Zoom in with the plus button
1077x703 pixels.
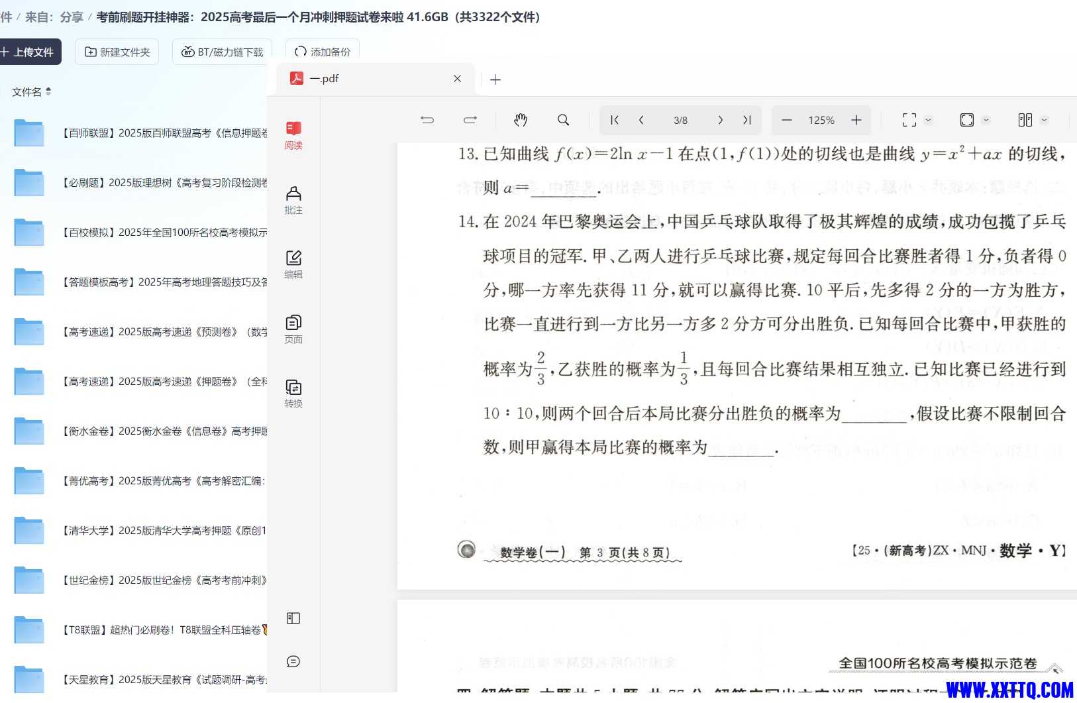[x=856, y=120]
